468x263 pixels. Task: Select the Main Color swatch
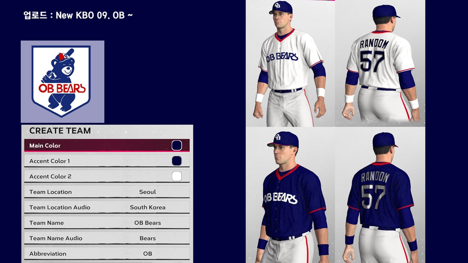[177, 146]
